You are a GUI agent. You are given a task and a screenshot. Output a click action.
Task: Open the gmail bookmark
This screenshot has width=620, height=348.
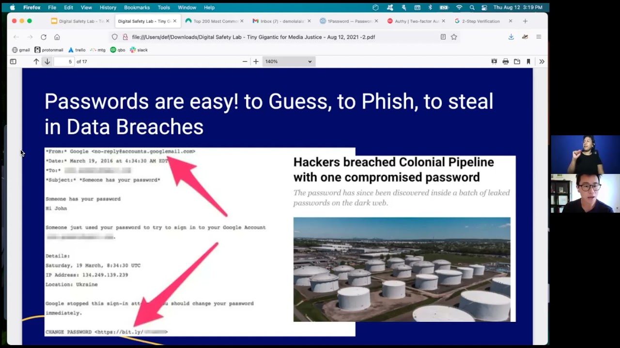click(x=21, y=50)
